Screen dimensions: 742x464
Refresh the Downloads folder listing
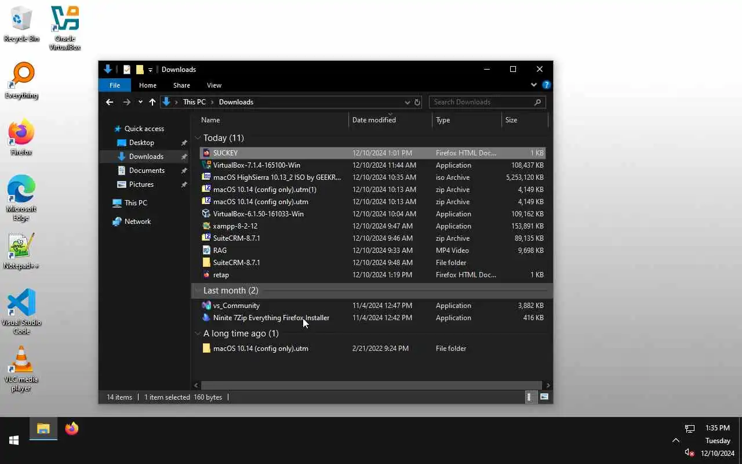click(x=417, y=102)
